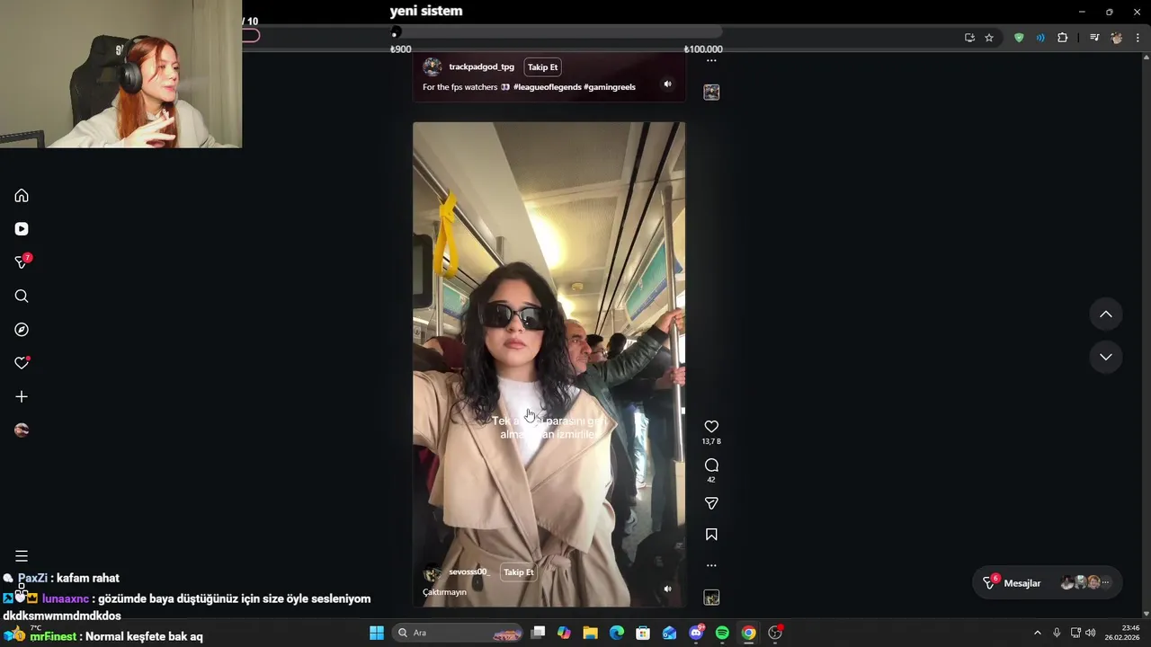The width and height of the screenshot is (1151, 647).
Task: Click trackpadgod_tpg profile picture
Action: (x=433, y=66)
